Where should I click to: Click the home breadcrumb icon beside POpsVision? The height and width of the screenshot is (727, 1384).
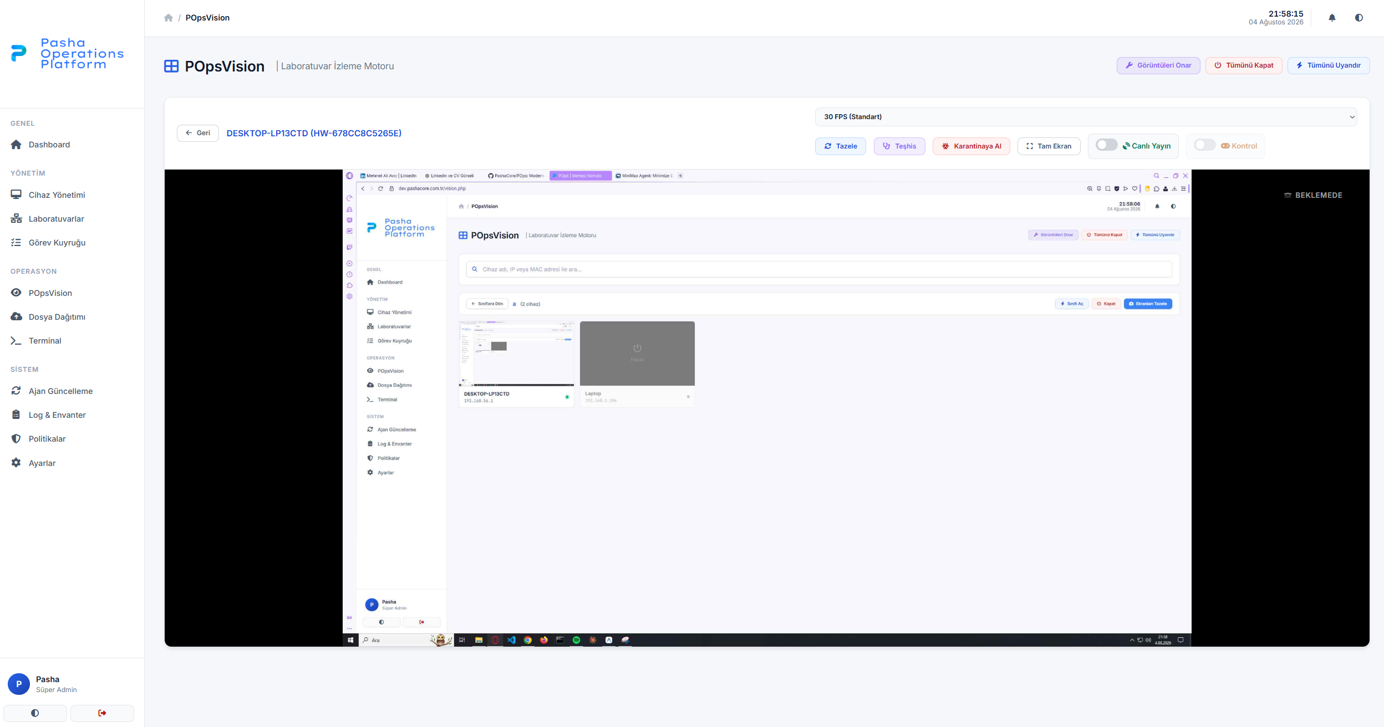pyautogui.click(x=169, y=18)
